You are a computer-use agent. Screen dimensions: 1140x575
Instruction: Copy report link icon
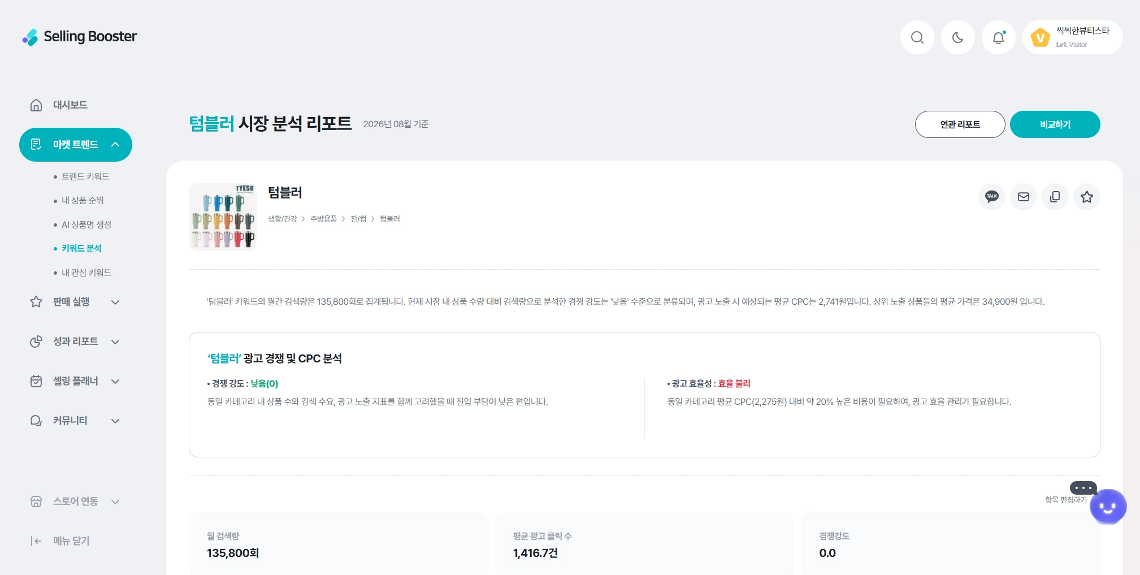coord(1055,197)
